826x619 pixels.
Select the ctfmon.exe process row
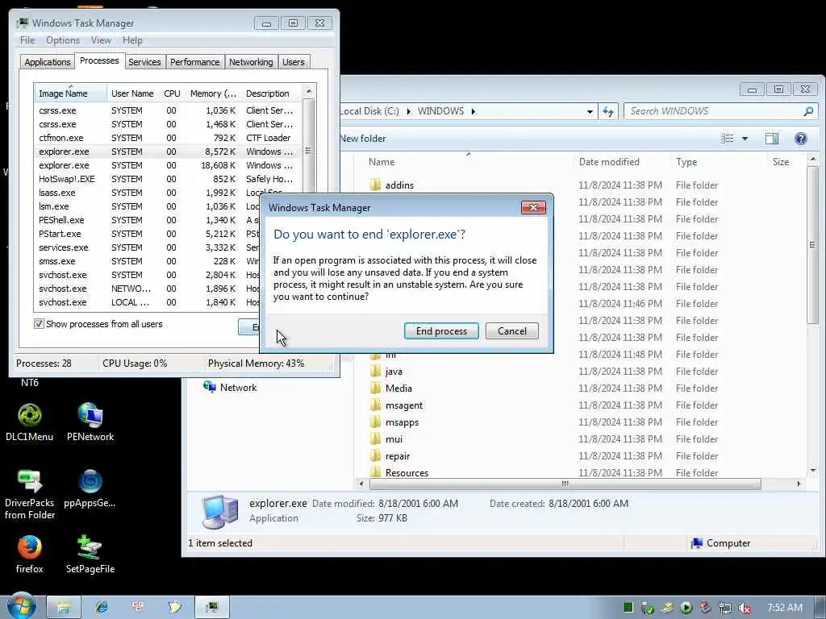click(x=166, y=138)
